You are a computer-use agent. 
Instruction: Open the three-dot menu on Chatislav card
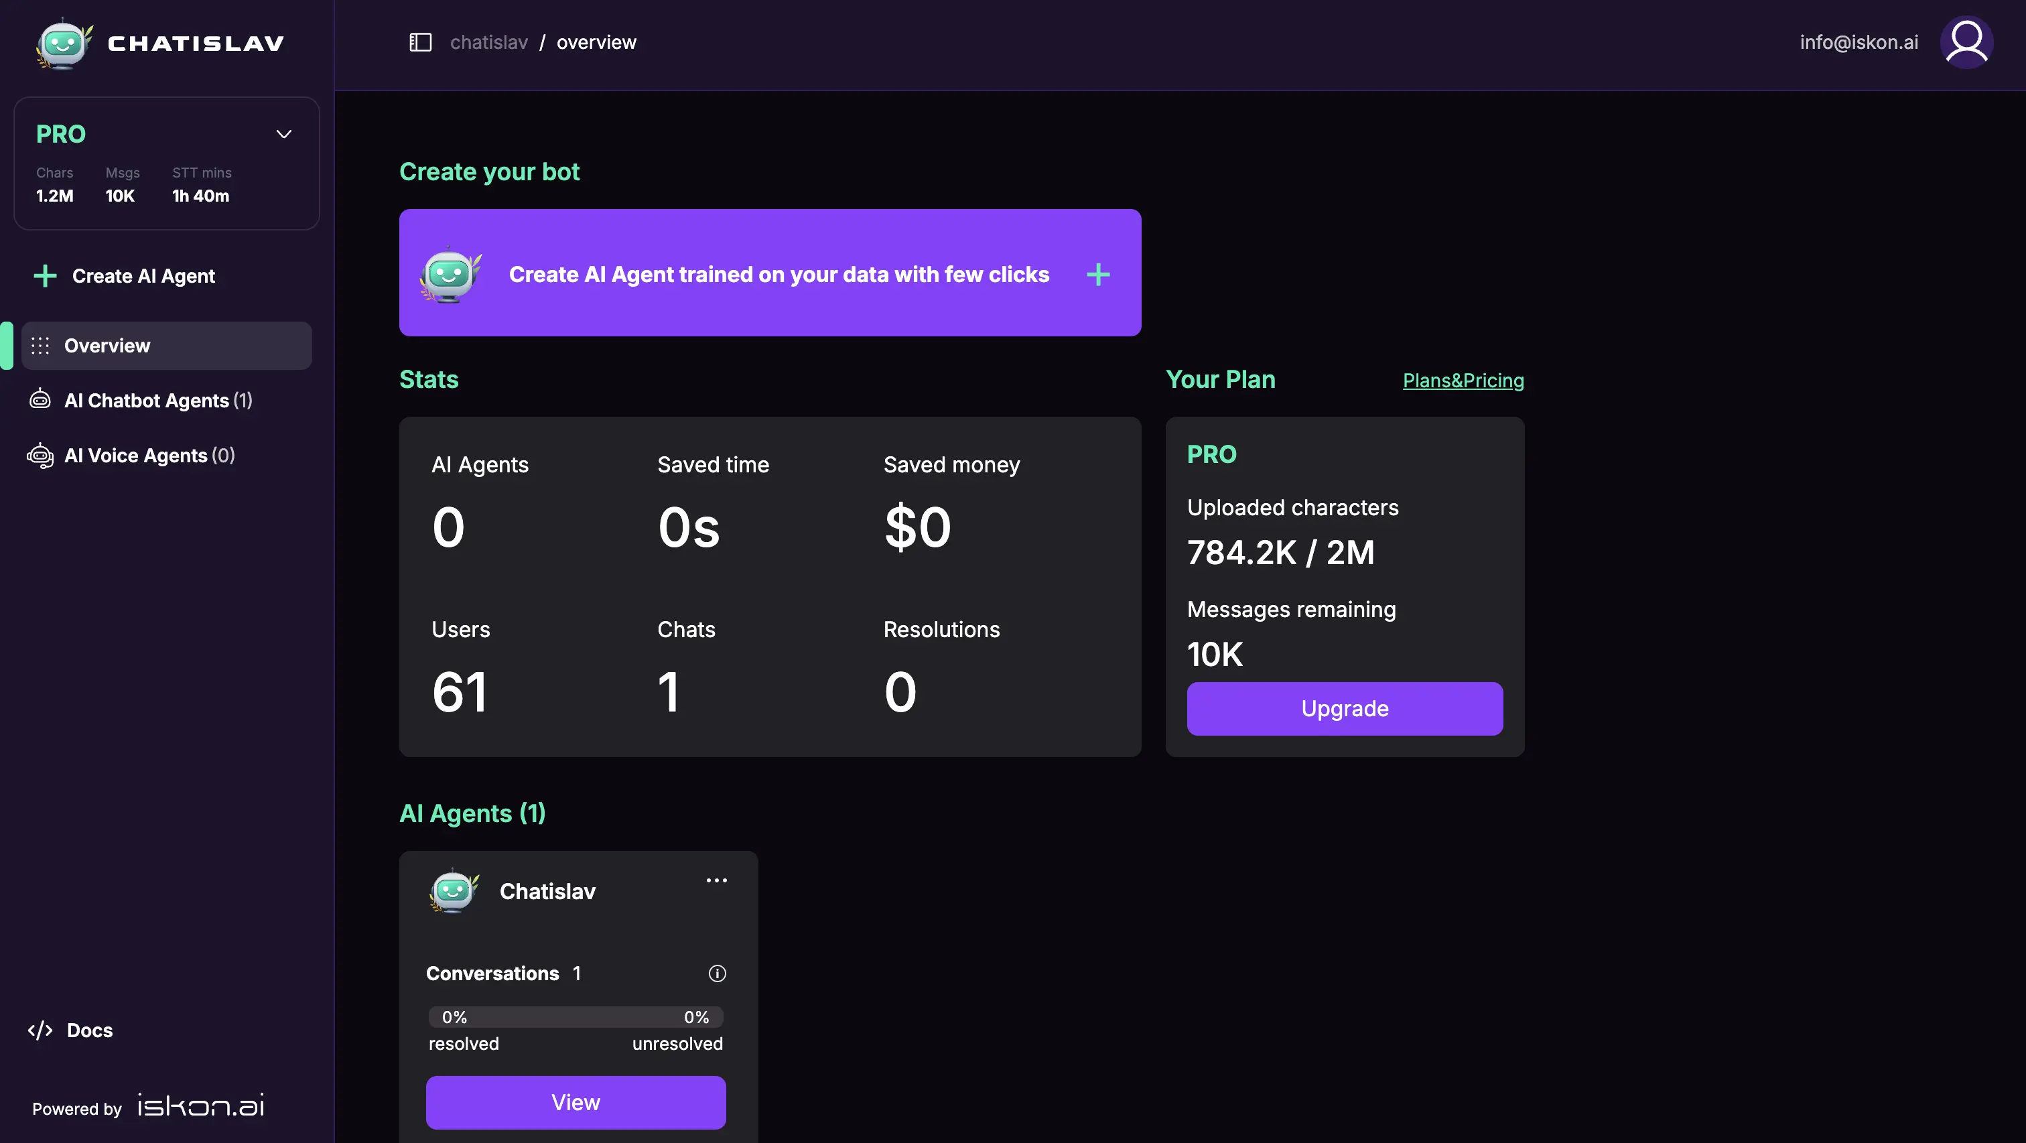(x=716, y=880)
